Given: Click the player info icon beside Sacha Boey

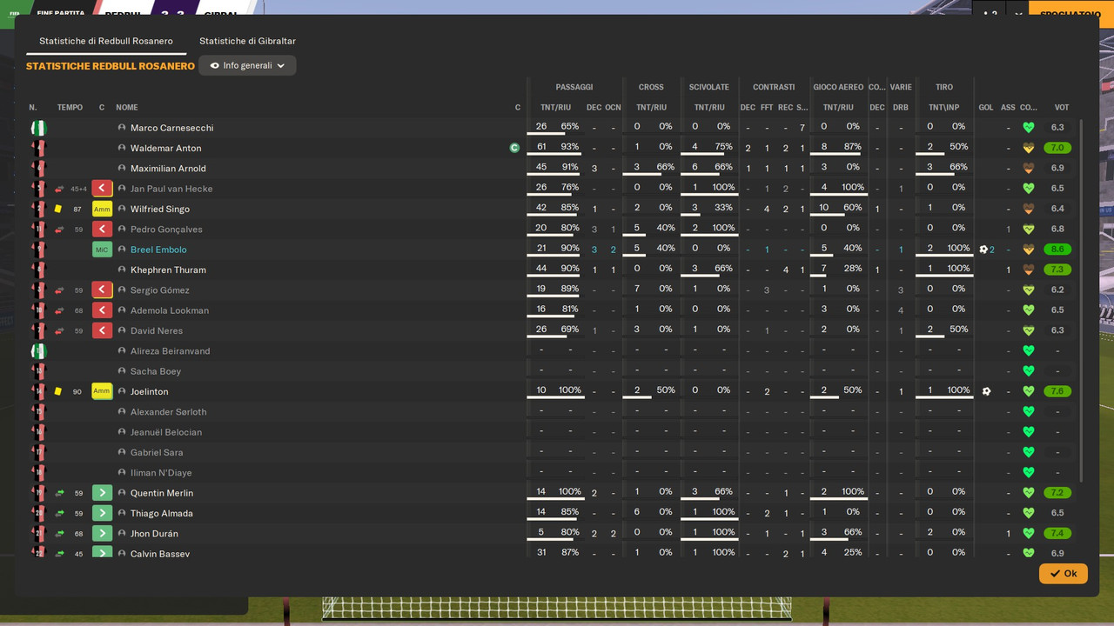Looking at the screenshot, I should pos(122,371).
